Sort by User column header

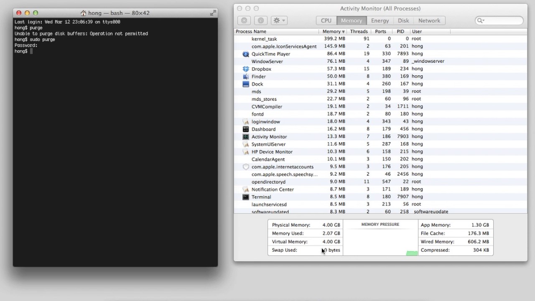pos(430,31)
